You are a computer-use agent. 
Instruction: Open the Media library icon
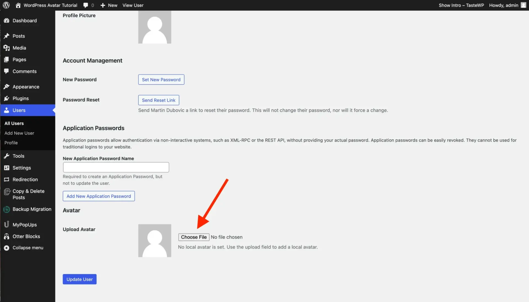tap(7, 48)
